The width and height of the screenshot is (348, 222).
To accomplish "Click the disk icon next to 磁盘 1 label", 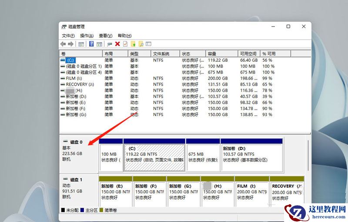I will pos(66,179).
